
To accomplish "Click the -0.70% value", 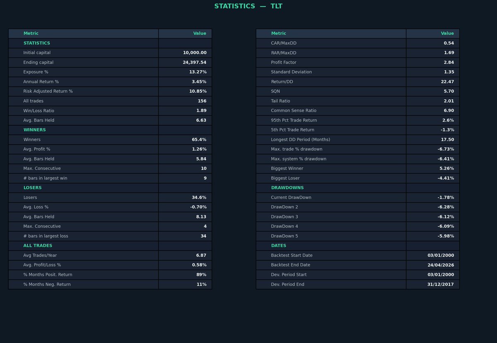I will pyautogui.click(x=198, y=207).
